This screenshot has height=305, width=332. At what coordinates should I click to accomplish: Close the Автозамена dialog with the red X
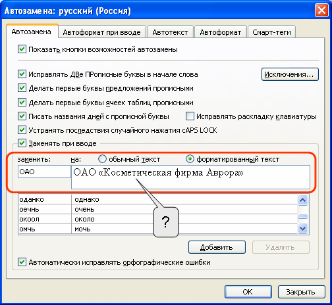[x=321, y=11]
